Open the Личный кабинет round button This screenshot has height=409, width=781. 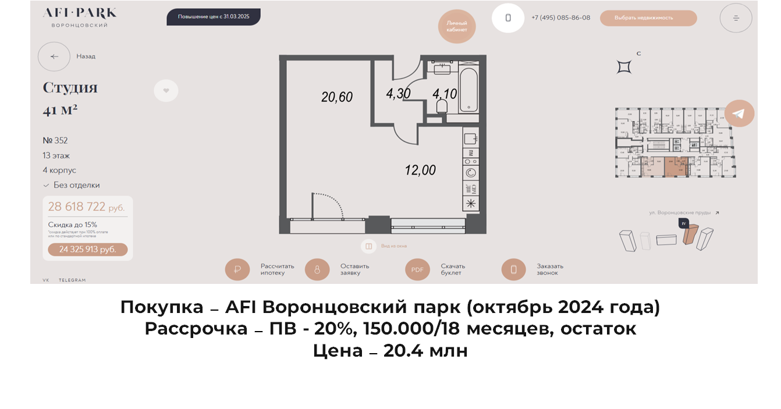[457, 26]
